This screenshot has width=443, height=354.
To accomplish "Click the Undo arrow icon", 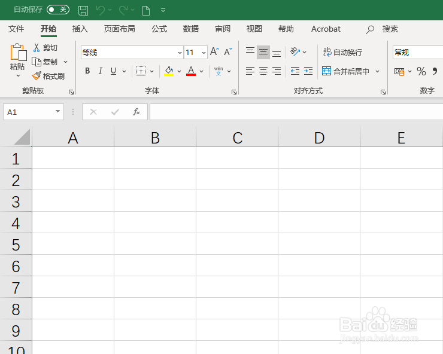I will [101, 10].
